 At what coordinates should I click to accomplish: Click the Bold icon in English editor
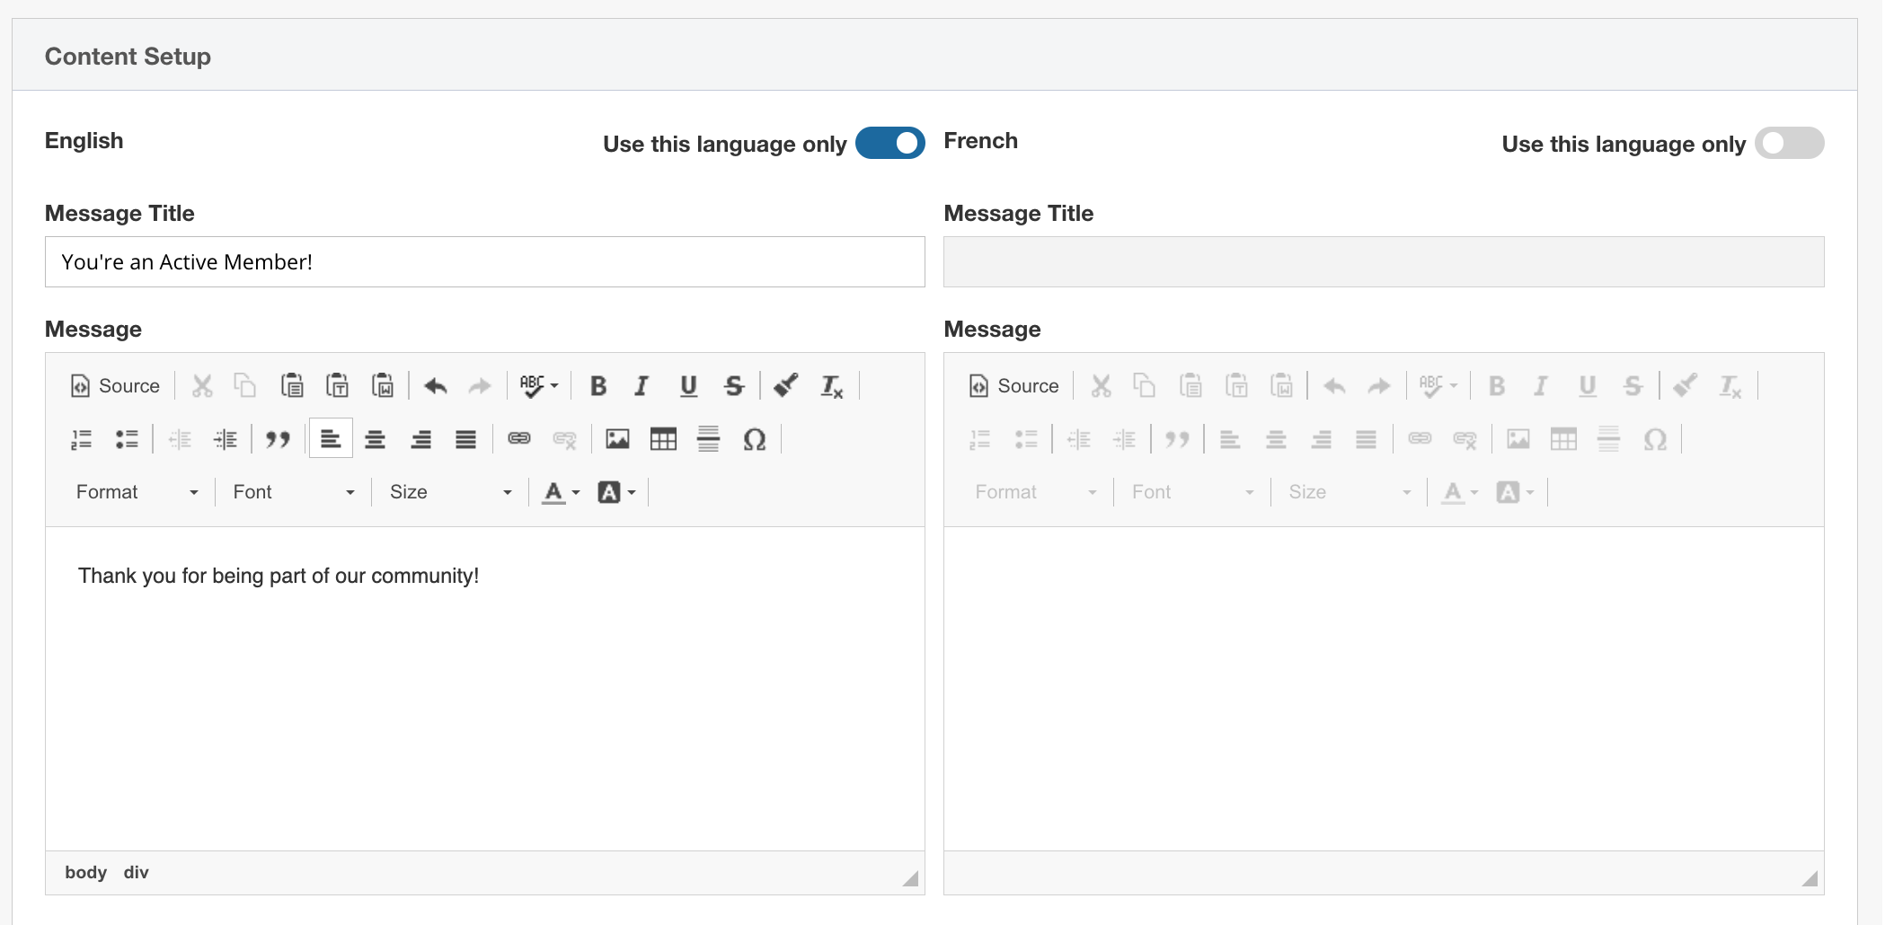[x=598, y=386]
